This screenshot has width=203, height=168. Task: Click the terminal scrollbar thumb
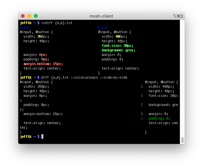click(x=182, y=140)
